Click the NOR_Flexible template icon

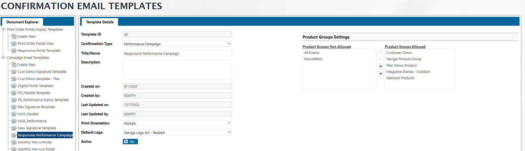coord(14,114)
